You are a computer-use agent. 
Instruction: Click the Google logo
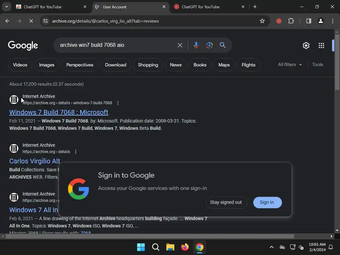click(x=23, y=45)
